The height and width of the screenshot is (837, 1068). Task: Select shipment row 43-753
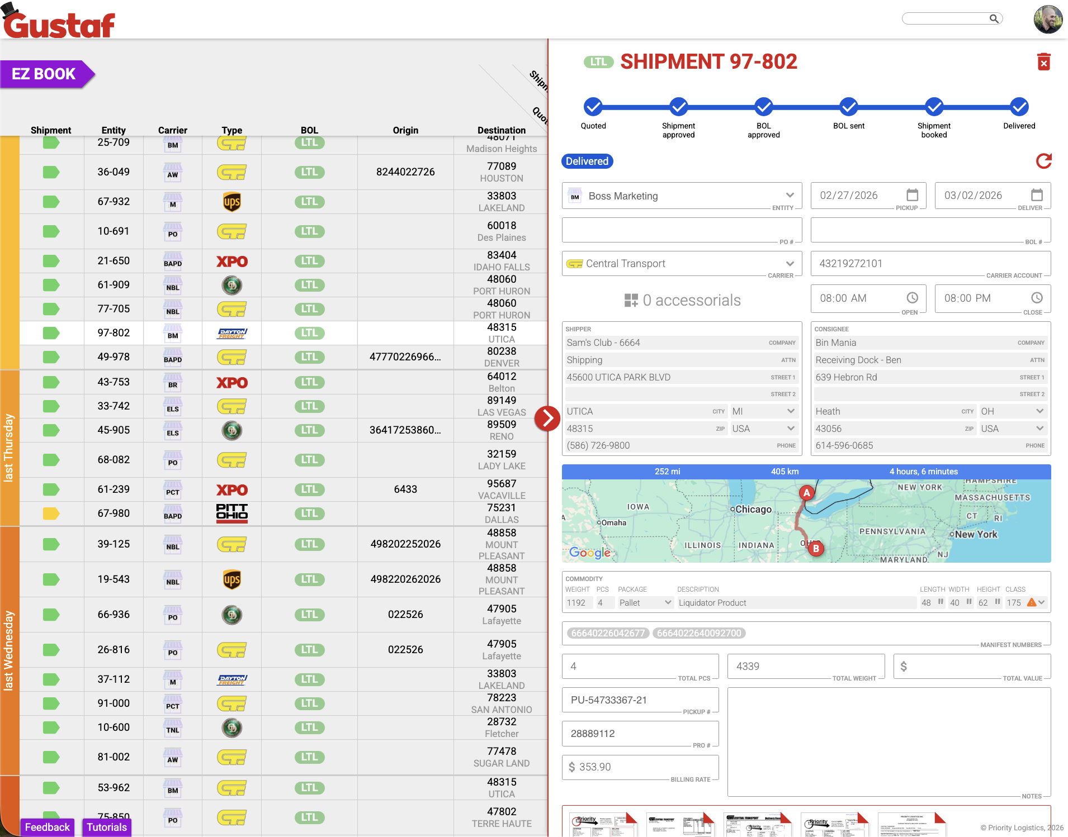click(x=114, y=382)
